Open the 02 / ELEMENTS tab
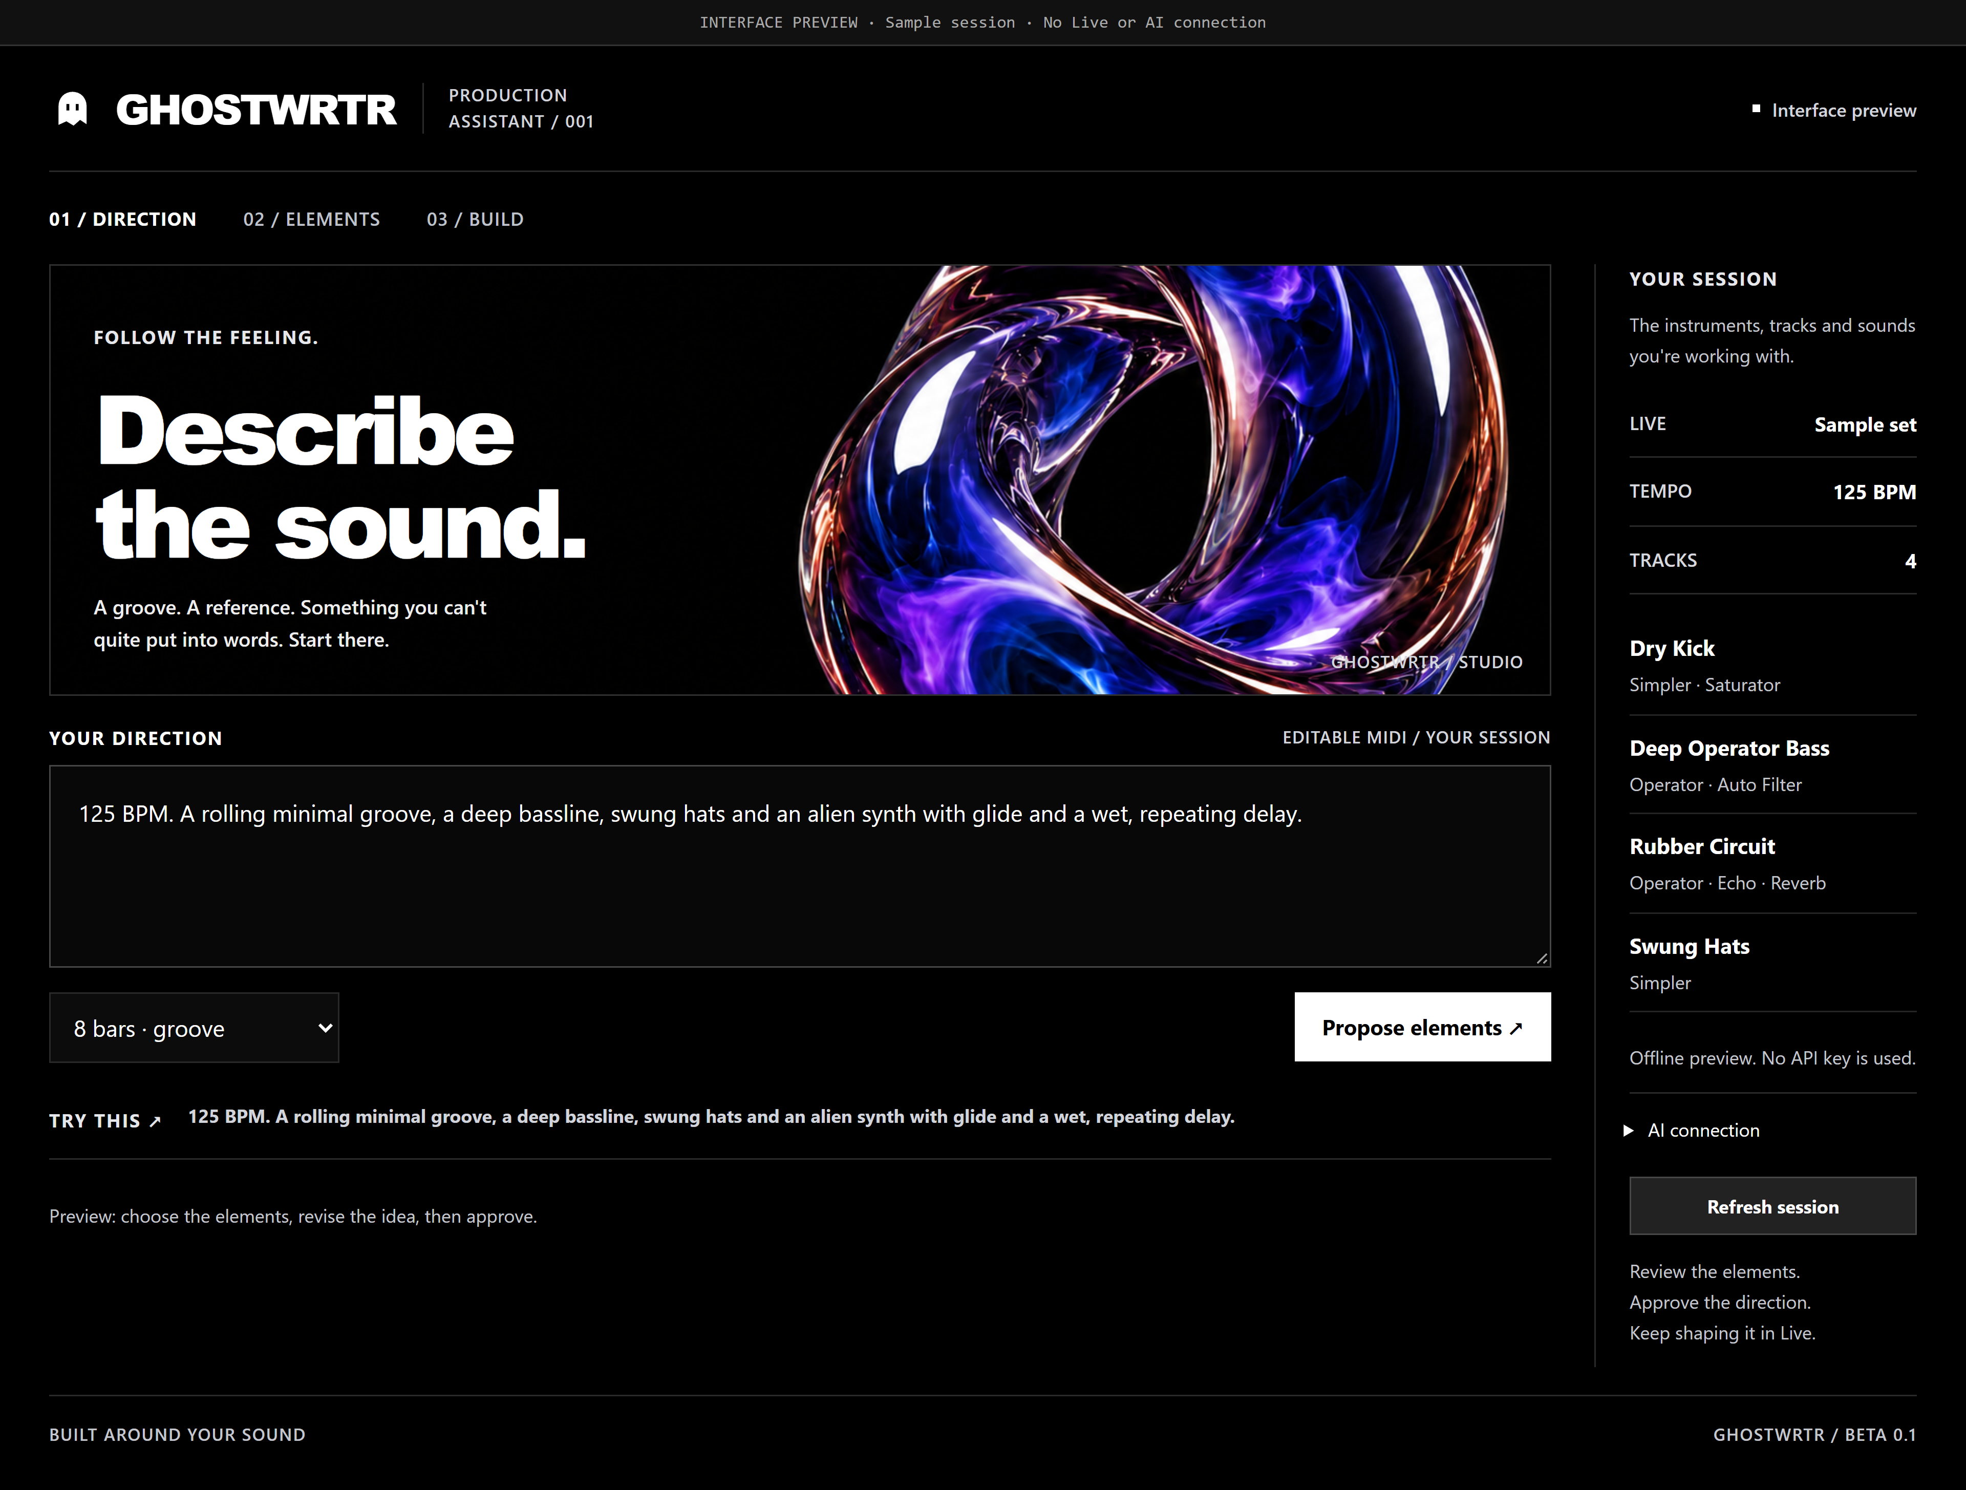 click(312, 220)
